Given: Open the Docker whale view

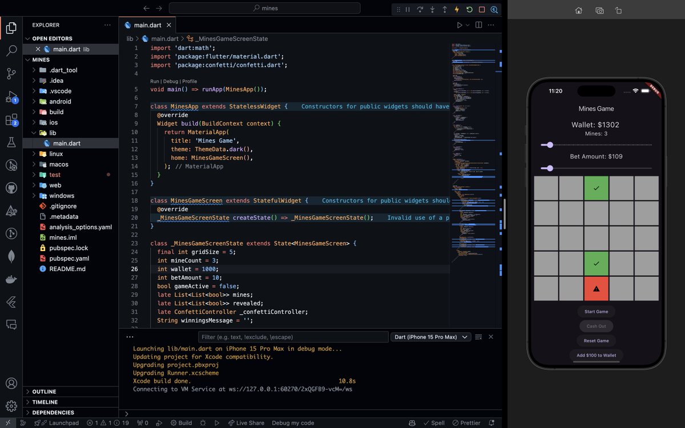Looking at the screenshot, I should click(x=11, y=279).
